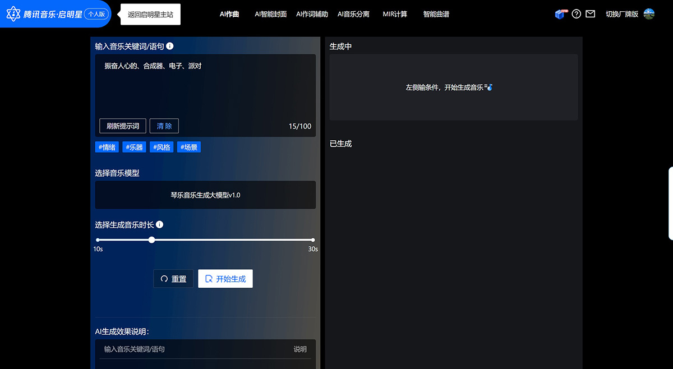Select the #情绪 tag
The image size is (673, 369).
pyautogui.click(x=107, y=147)
